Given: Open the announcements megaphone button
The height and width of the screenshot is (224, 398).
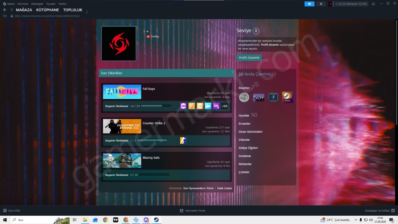Looking at the screenshot, I should coord(310,4).
